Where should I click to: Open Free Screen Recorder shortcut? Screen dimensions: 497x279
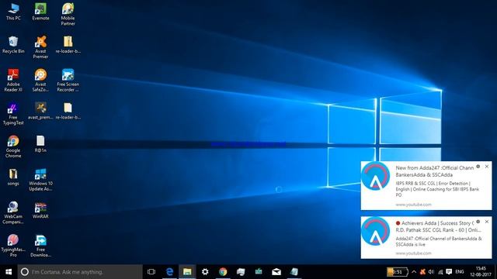68,81
